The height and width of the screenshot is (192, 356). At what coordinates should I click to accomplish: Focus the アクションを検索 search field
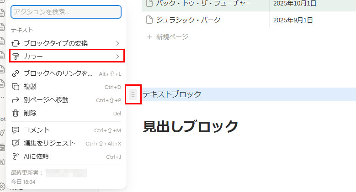66,12
